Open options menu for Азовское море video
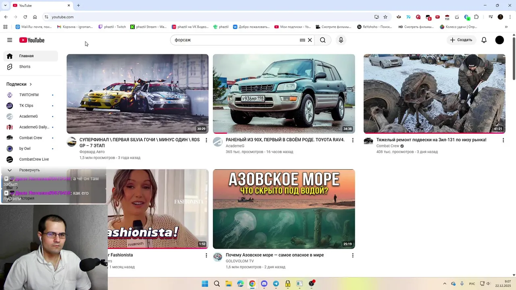 coord(353,255)
